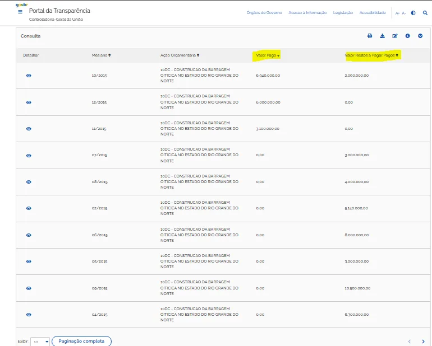Open Órgãos de Governo link
432x346 pixels.
point(264,13)
